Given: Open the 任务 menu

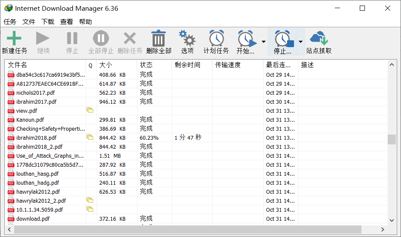Looking at the screenshot, I should click(x=10, y=22).
